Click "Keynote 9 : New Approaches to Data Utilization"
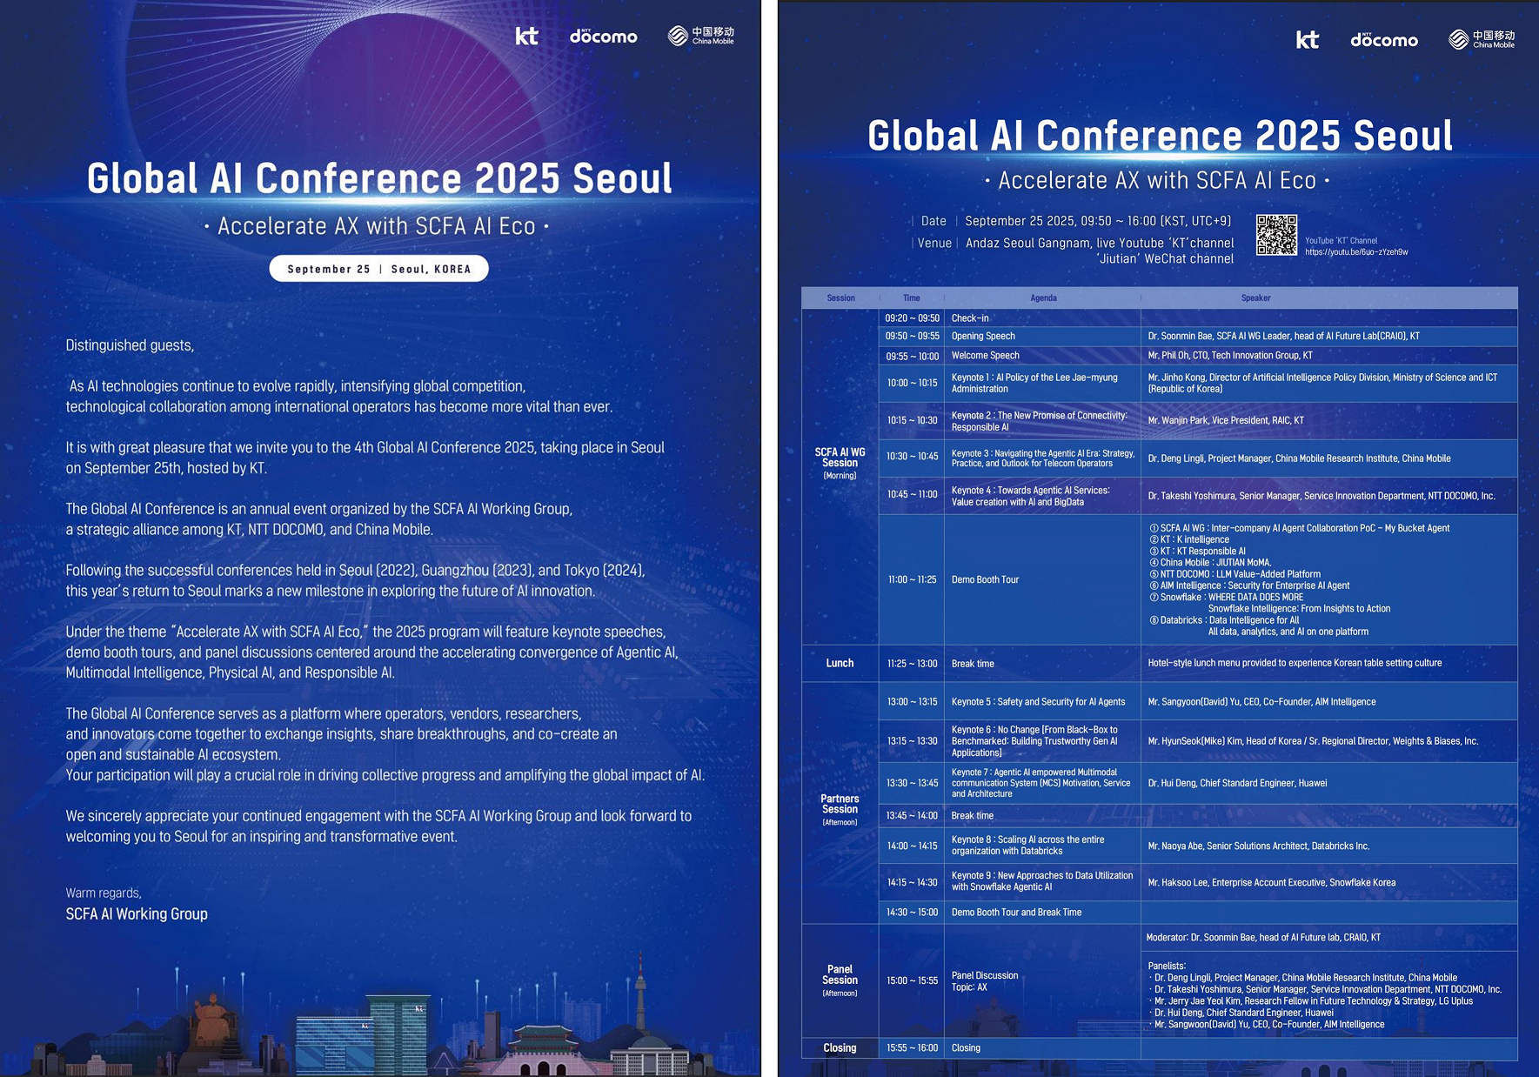1539x1077 pixels. pos(1042,882)
